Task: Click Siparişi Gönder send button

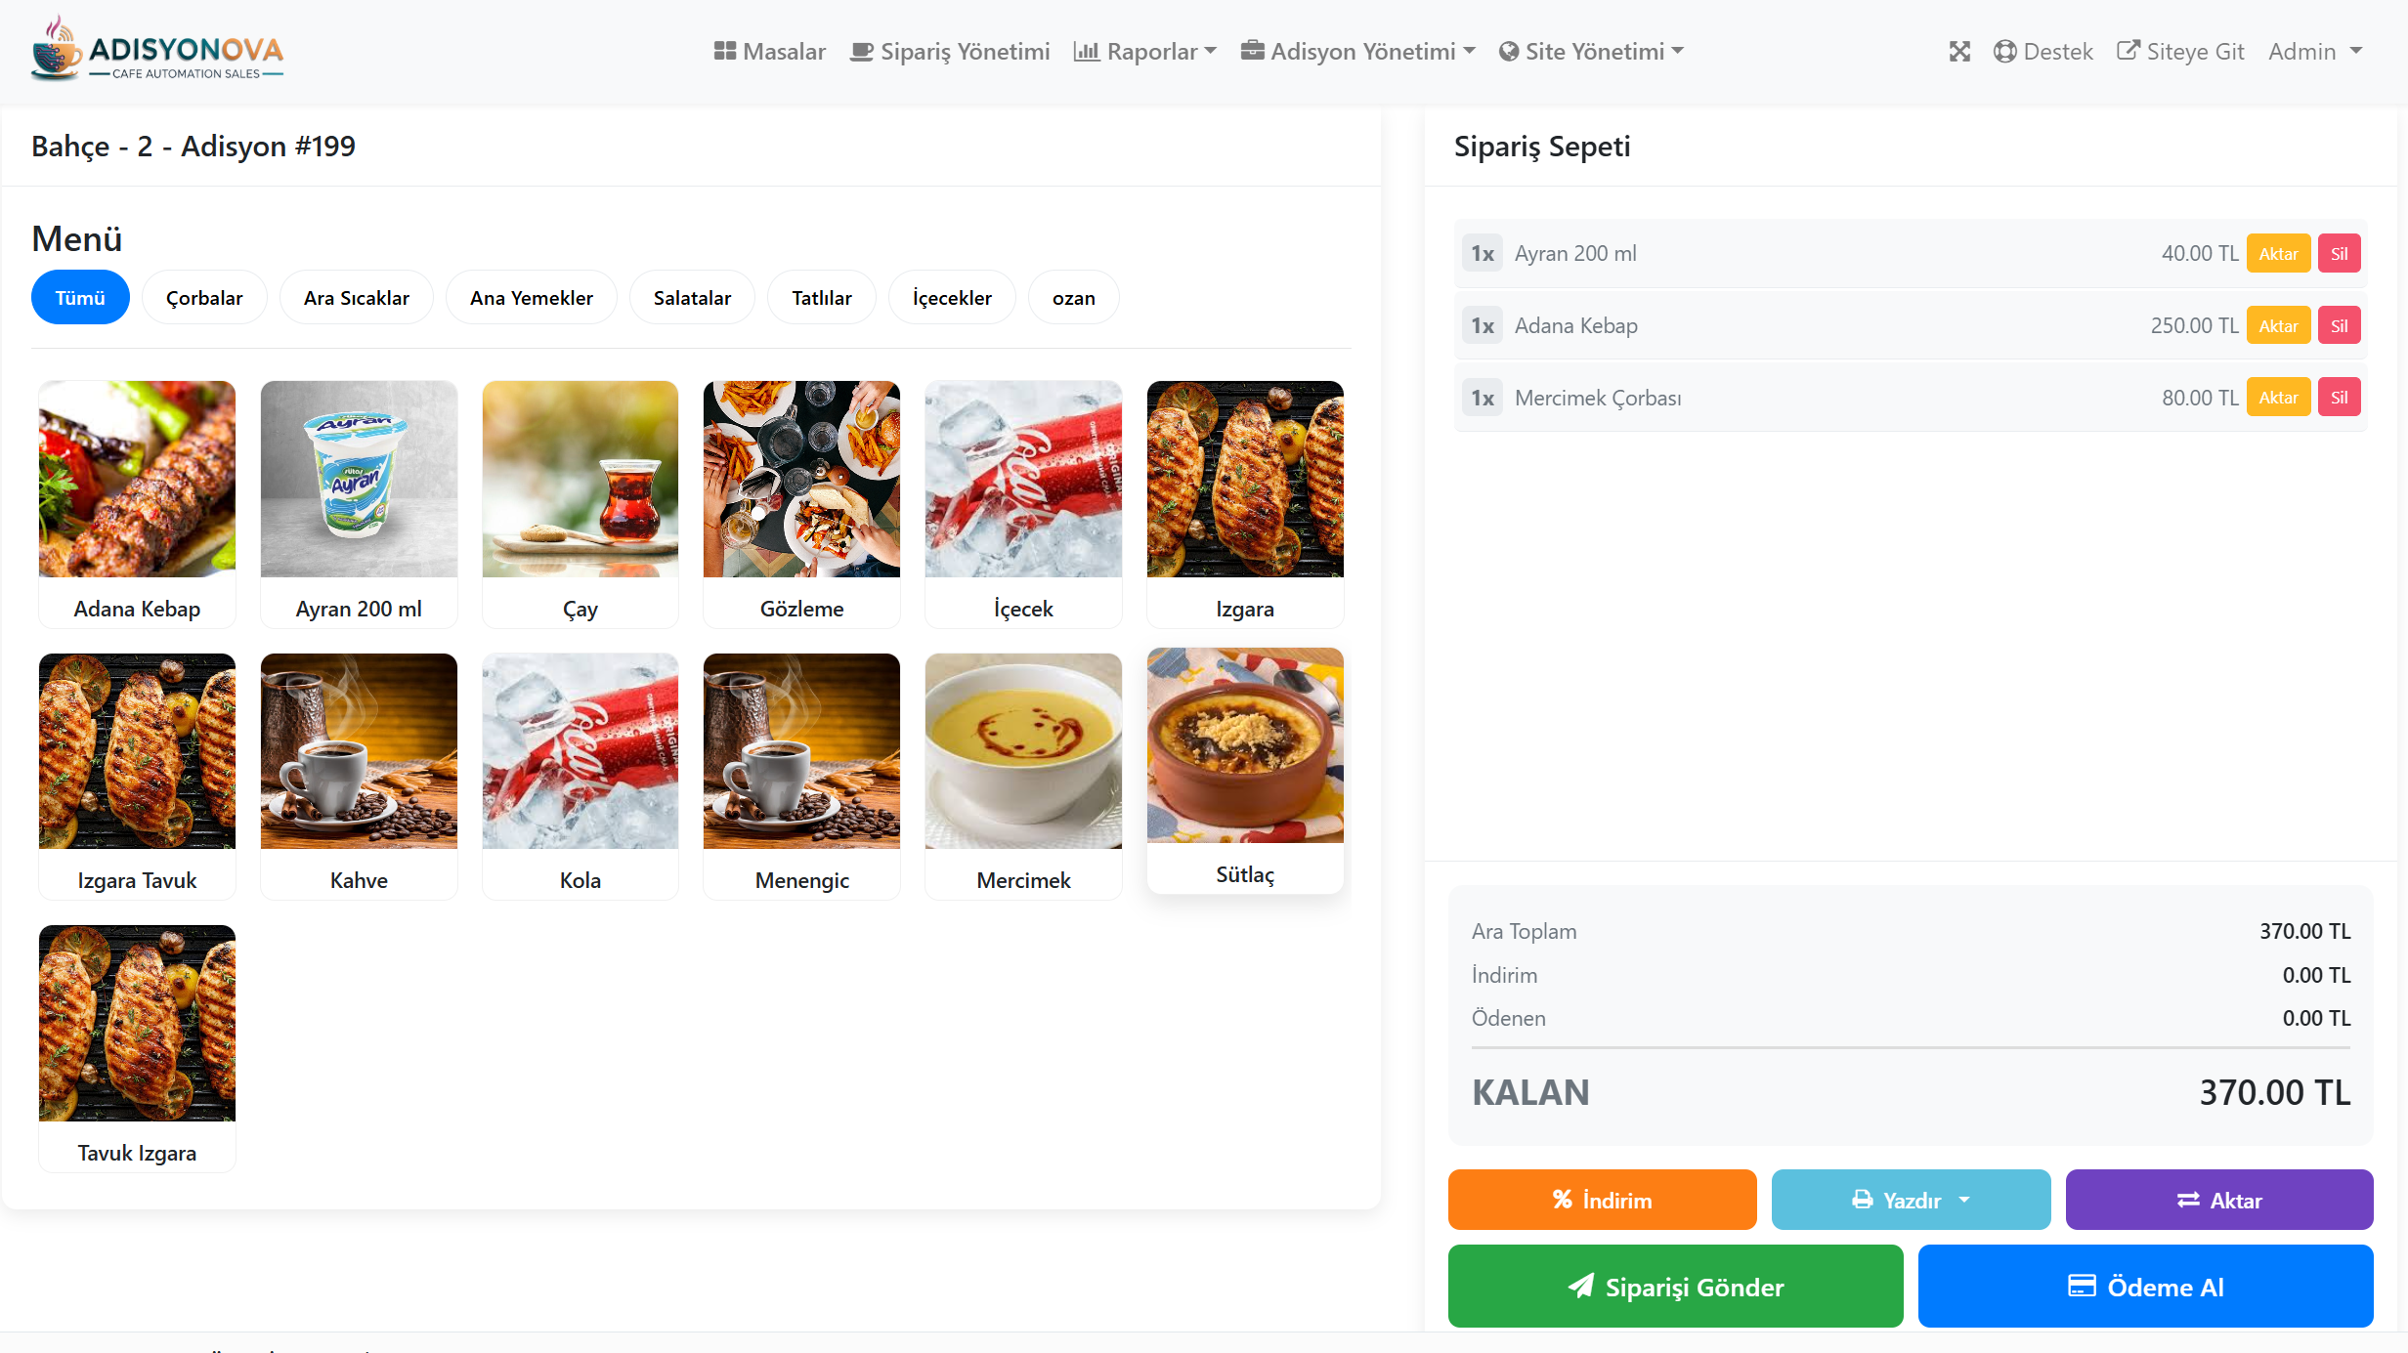Action: coord(1675,1287)
